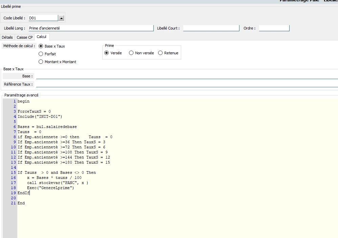Click line number 15 in the editor gutter

(x=14, y=172)
